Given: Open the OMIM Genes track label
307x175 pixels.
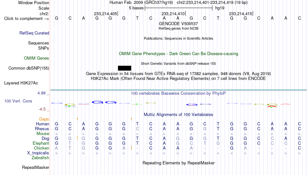Looking at the screenshot, I should coord(37,58).
